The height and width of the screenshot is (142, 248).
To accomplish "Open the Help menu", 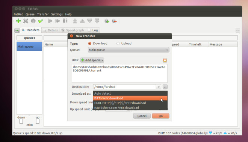I will click(x=68, y=14).
